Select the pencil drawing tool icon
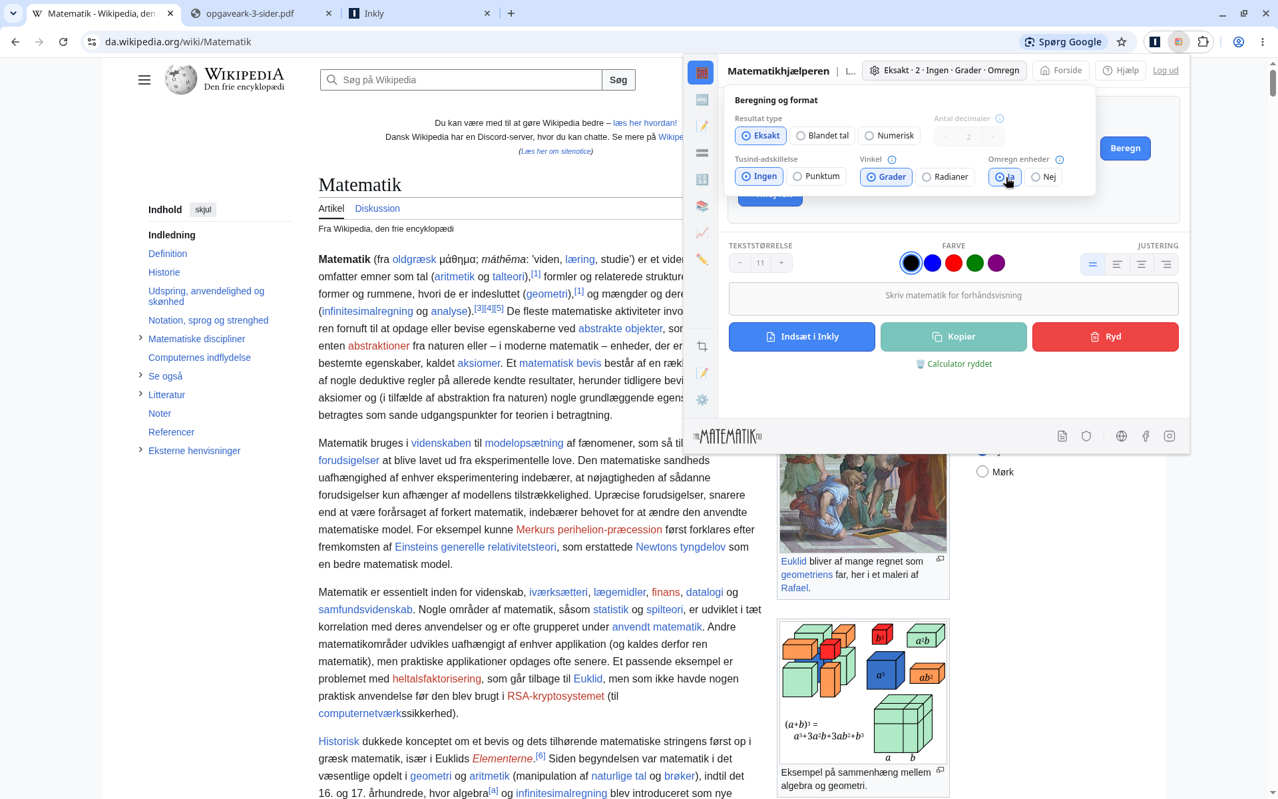 click(x=702, y=260)
